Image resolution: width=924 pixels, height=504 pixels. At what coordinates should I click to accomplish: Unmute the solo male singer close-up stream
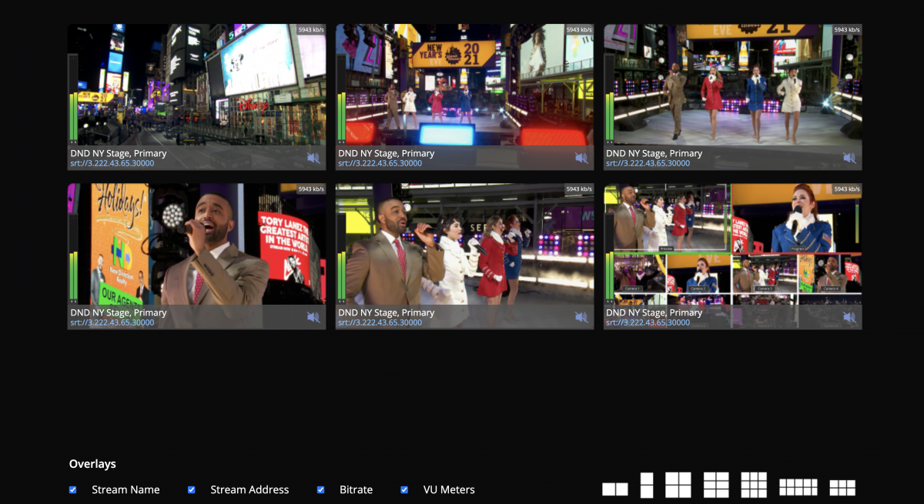[313, 317]
